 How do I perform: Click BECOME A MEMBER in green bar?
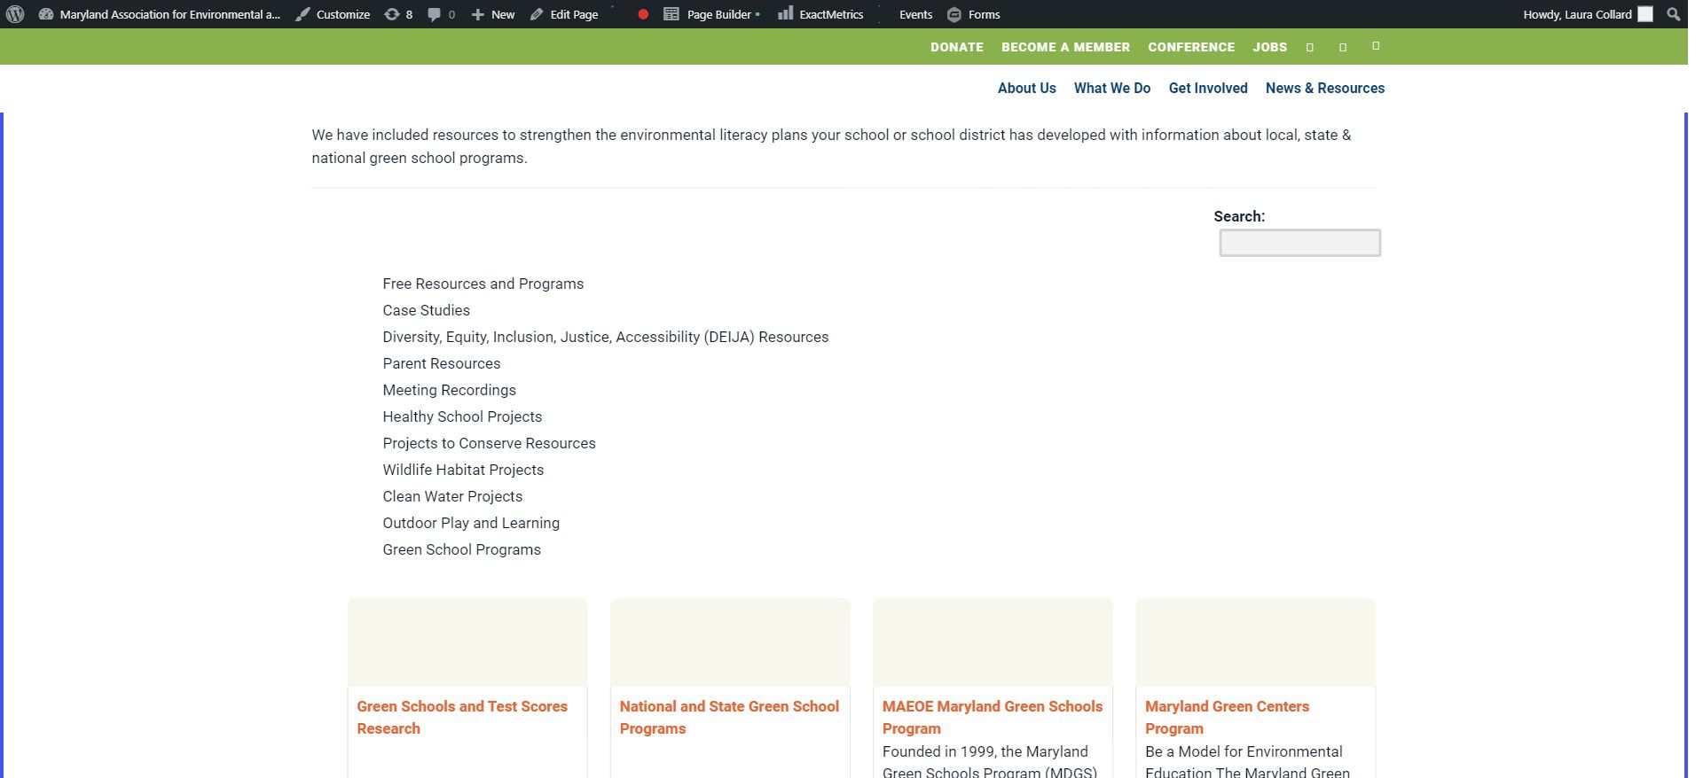(x=1065, y=47)
